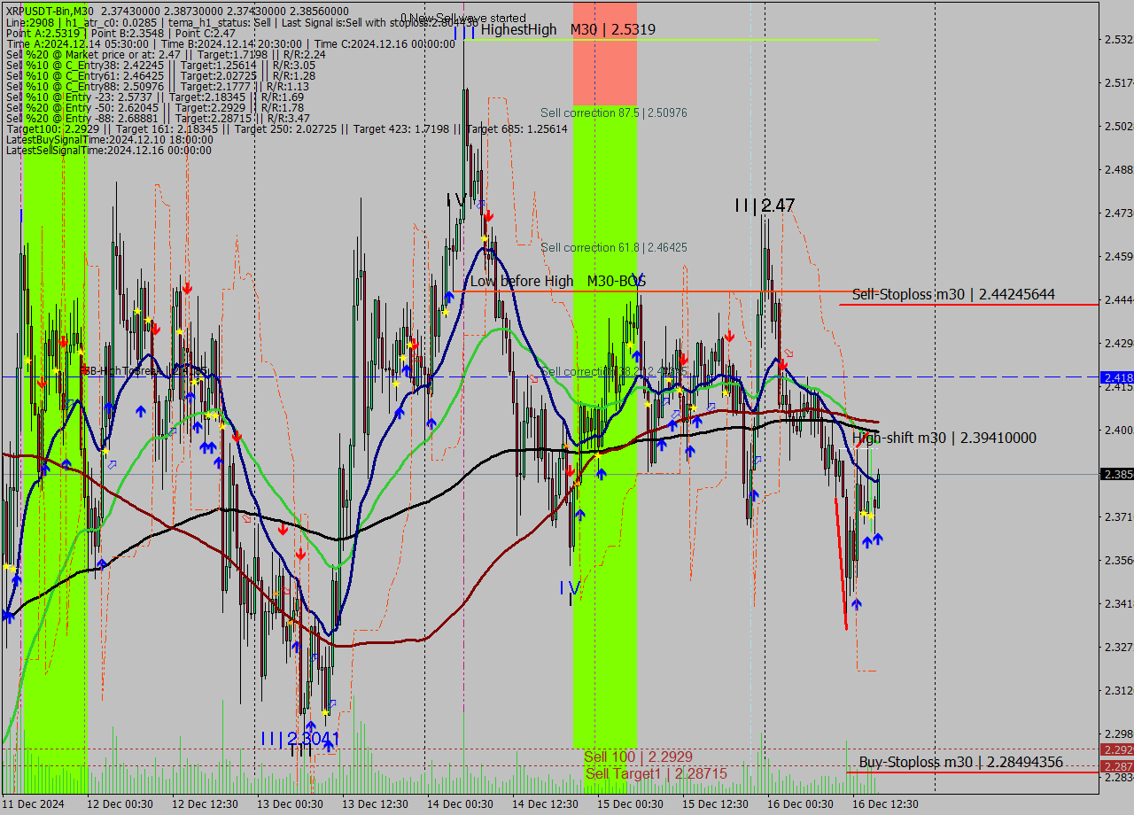
Task: Click the '15 Dec 12:30' time axis label
Action: (x=716, y=804)
